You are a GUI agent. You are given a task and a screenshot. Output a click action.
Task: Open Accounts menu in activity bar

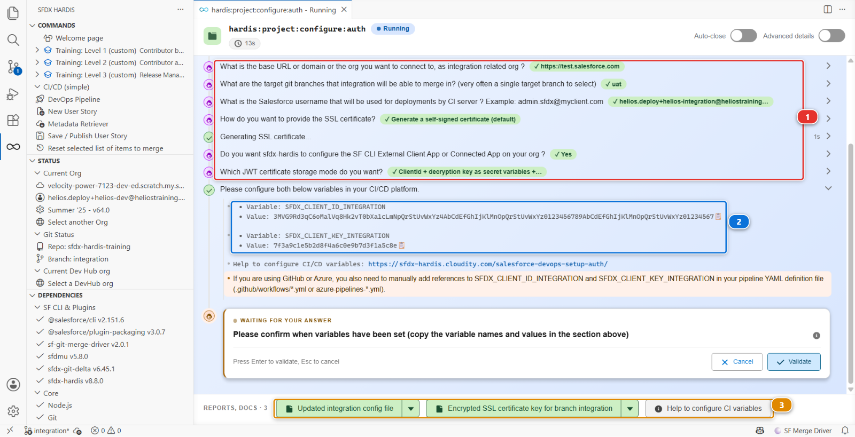[x=13, y=385]
